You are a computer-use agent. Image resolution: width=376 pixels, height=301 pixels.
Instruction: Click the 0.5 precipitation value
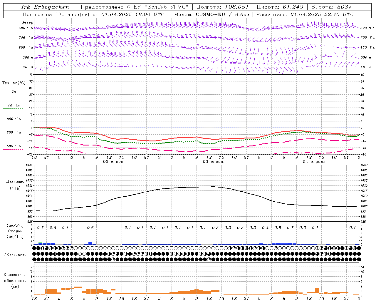(x=53, y=228)
